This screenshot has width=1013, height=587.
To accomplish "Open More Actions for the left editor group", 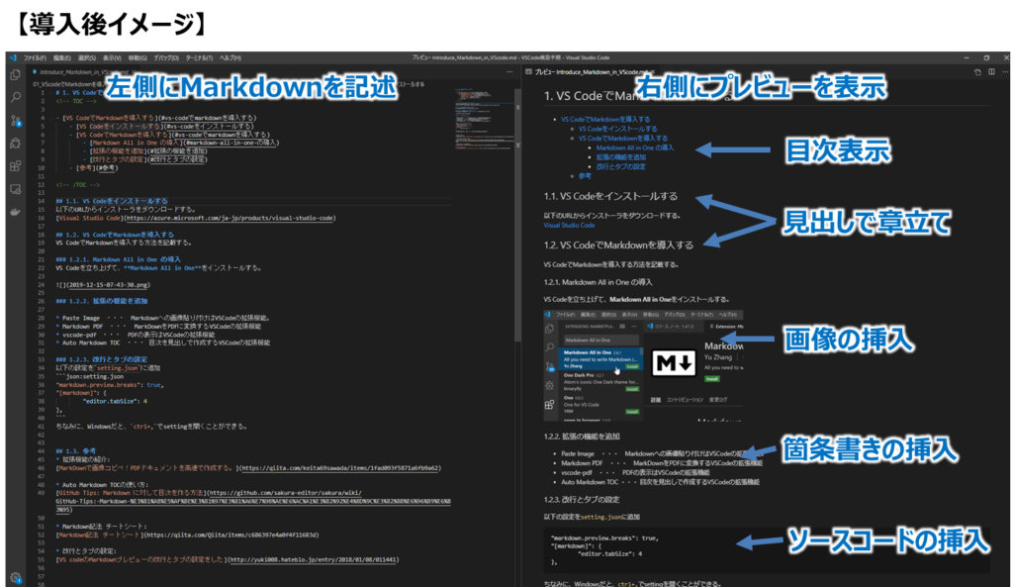I will coord(509,71).
